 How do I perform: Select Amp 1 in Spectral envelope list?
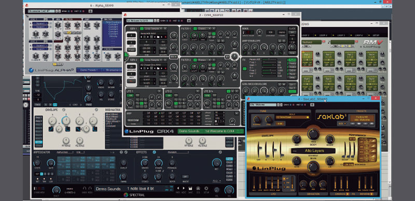[x=39, y=117]
